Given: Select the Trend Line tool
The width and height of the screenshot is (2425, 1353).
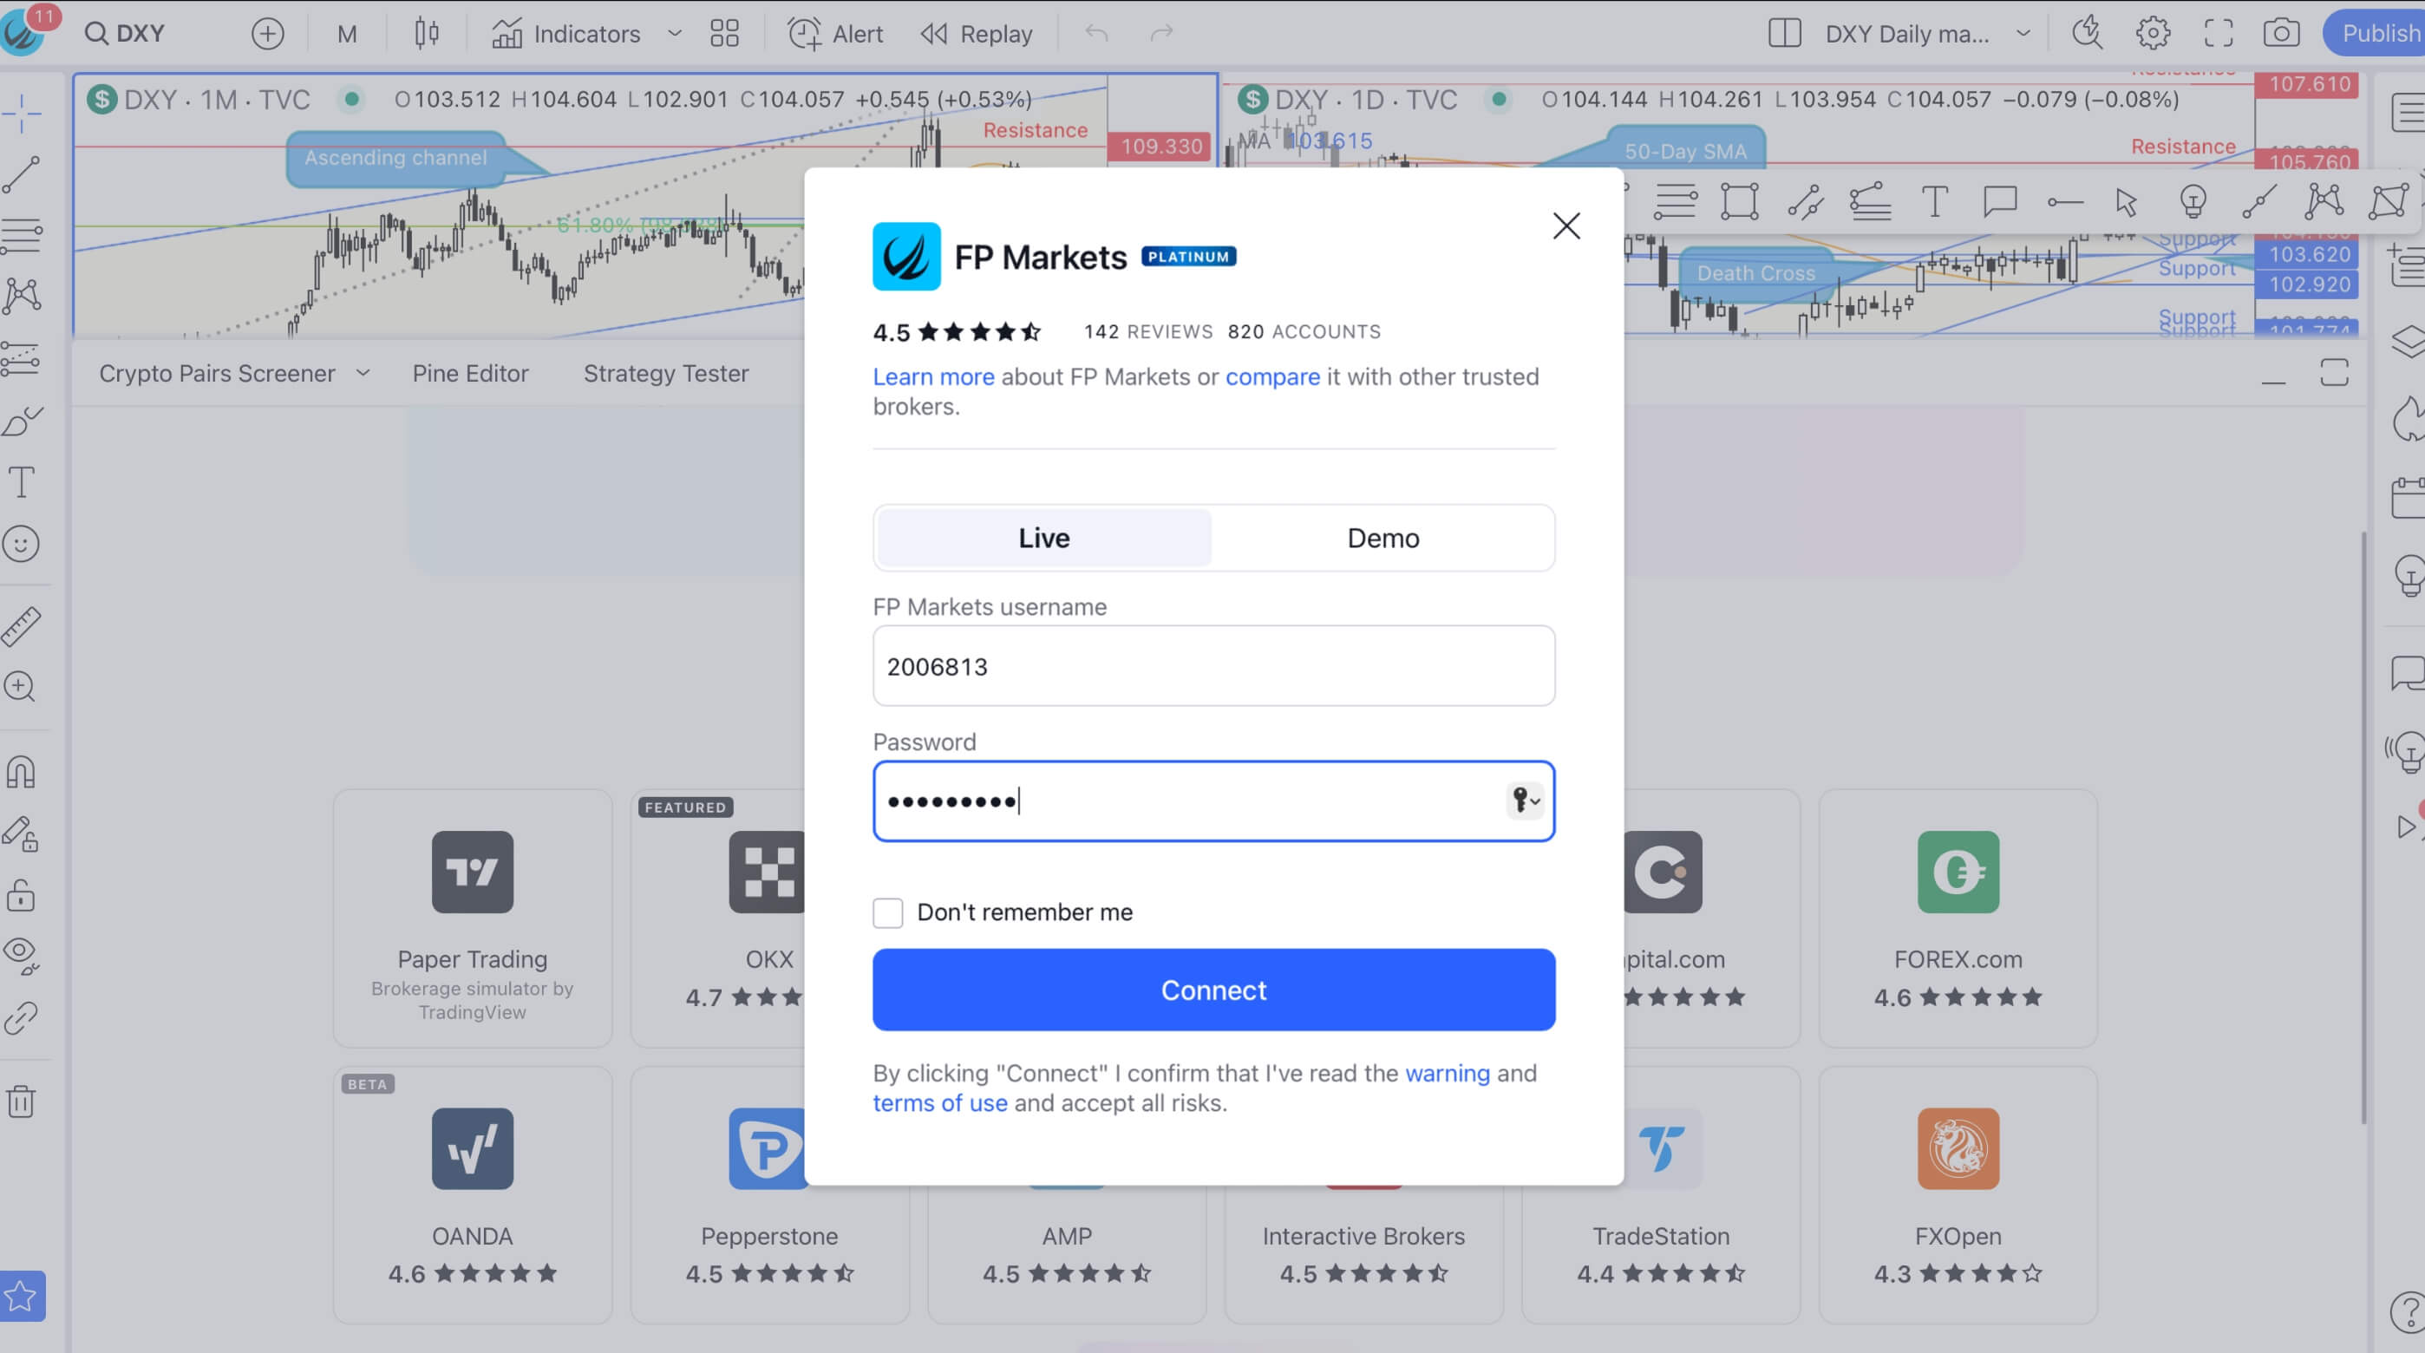Looking at the screenshot, I should 21,173.
